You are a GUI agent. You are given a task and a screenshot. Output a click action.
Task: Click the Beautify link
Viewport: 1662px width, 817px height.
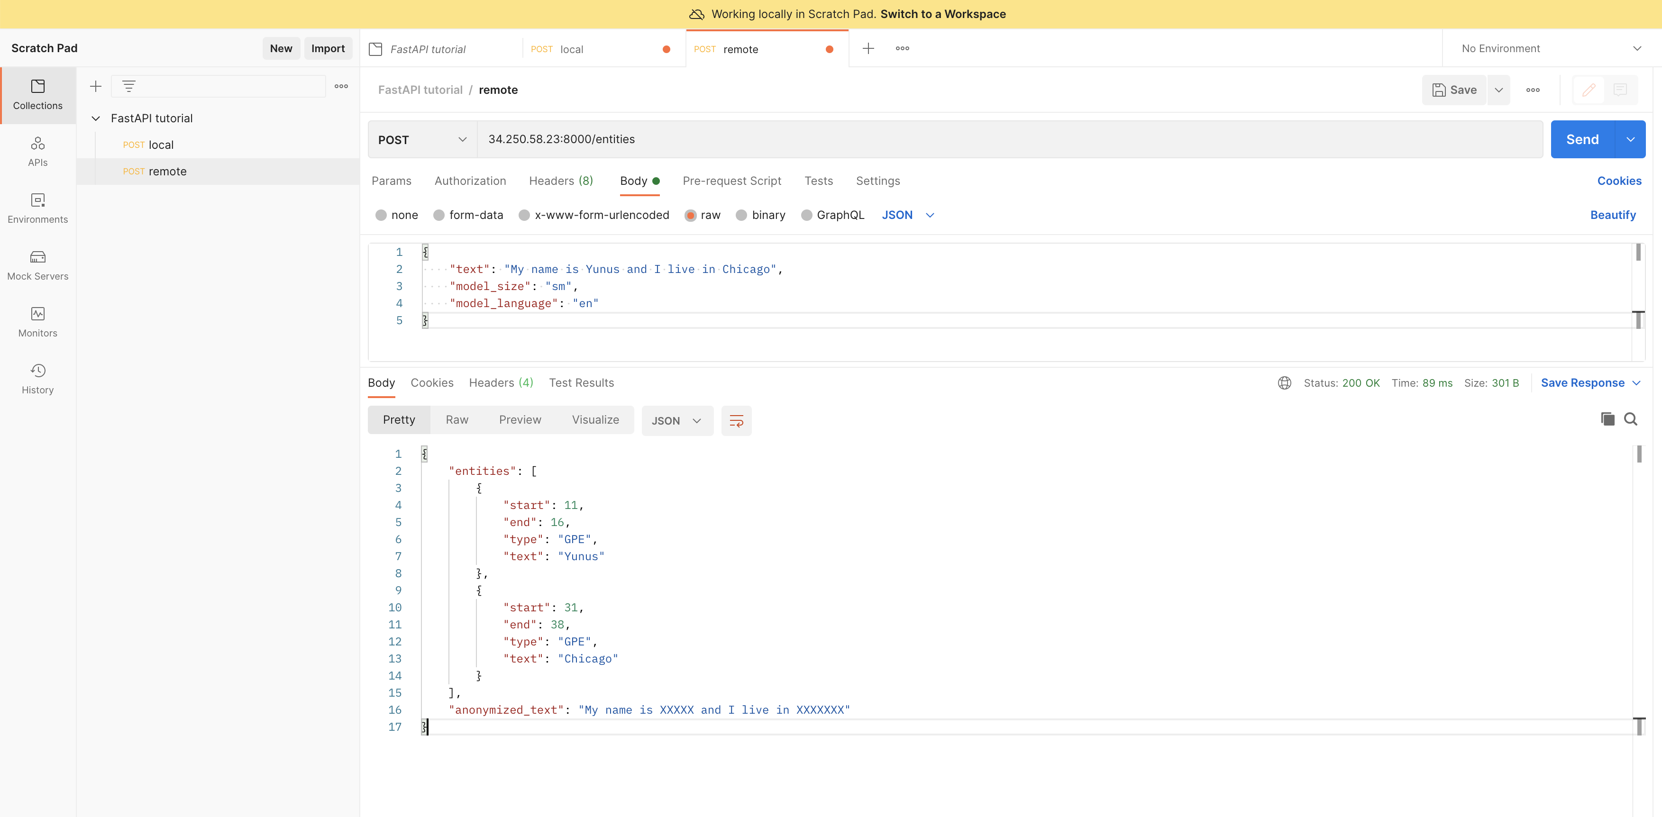pyautogui.click(x=1612, y=215)
